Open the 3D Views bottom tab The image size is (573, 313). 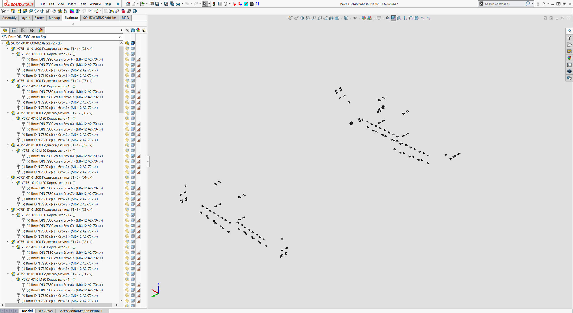(45, 311)
